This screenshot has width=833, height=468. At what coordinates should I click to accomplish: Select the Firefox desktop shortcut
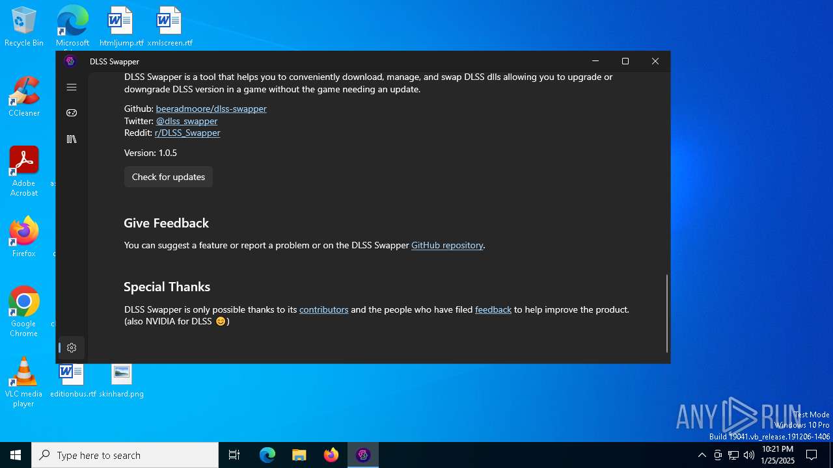[24, 237]
